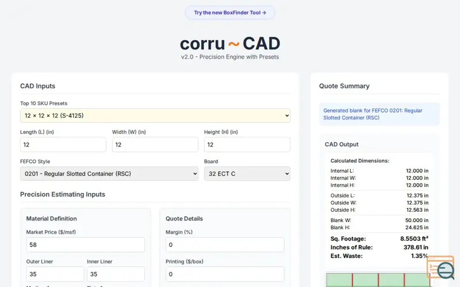The width and height of the screenshot is (460, 287).
Task: Click the Inner Liner input field
Action: [x=116, y=274]
